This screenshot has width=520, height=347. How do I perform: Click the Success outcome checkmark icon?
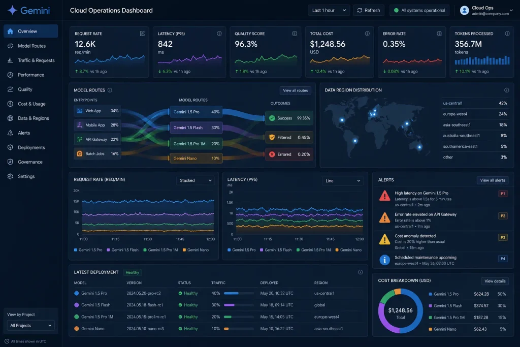[272, 118]
